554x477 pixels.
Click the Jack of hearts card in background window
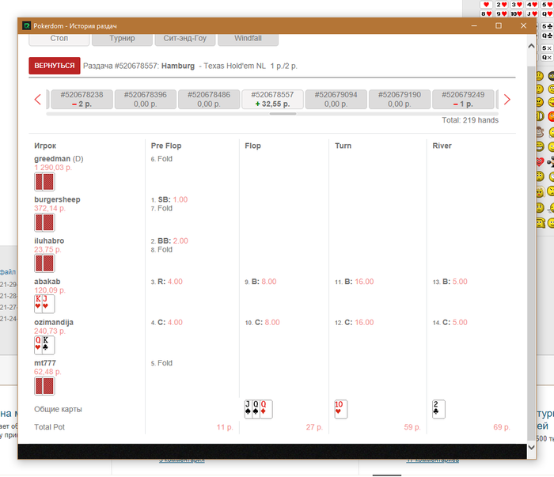pyautogui.click(x=532, y=13)
